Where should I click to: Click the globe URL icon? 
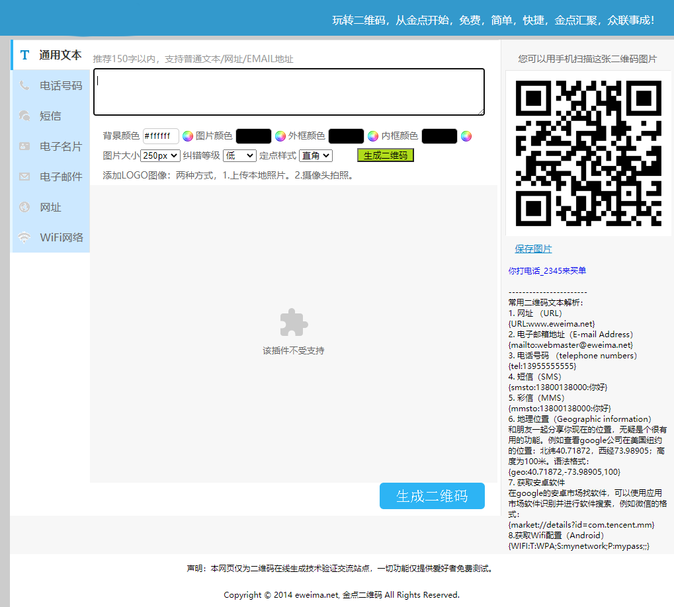pos(24,207)
